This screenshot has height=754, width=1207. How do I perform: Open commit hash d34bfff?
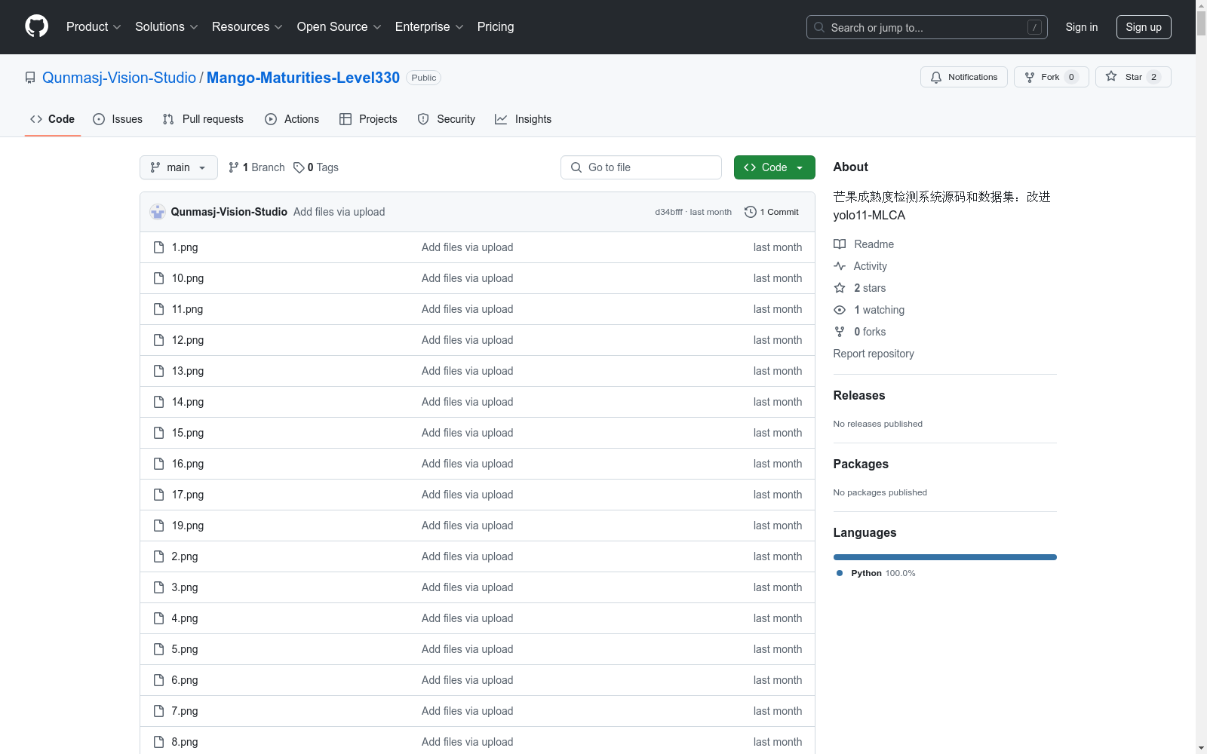click(x=668, y=212)
